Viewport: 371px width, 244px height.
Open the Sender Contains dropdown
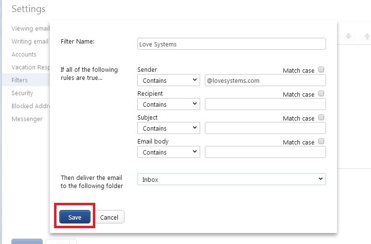[169, 80]
